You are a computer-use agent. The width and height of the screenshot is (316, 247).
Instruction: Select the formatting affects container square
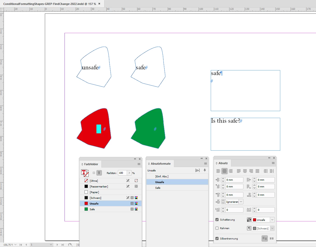click(x=94, y=173)
